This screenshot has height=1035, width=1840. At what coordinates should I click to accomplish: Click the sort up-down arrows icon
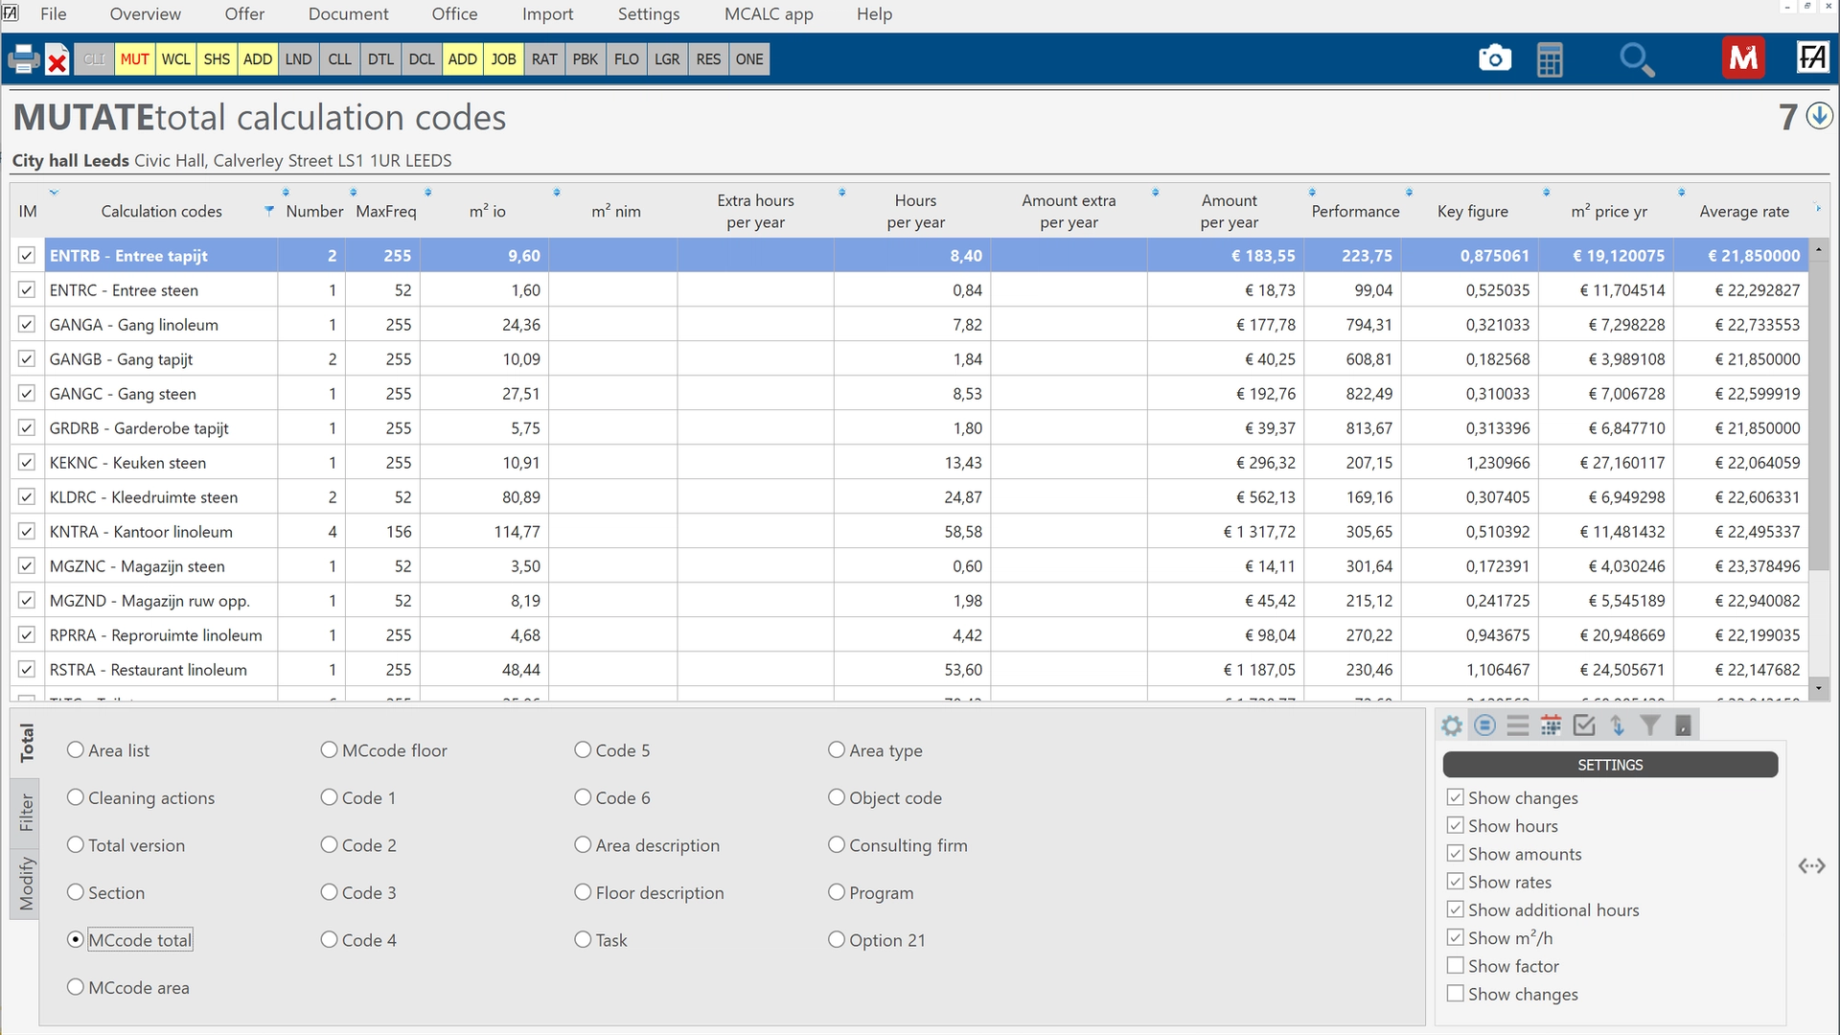click(1618, 725)
